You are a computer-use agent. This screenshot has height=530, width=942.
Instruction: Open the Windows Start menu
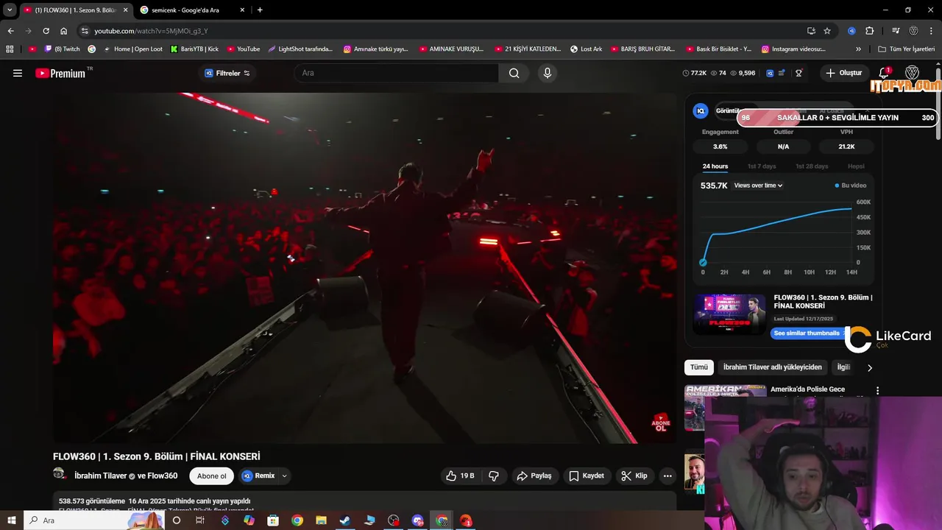(12, 520)
